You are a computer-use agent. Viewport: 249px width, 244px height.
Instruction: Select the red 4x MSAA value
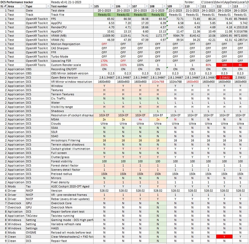(140, 119)
